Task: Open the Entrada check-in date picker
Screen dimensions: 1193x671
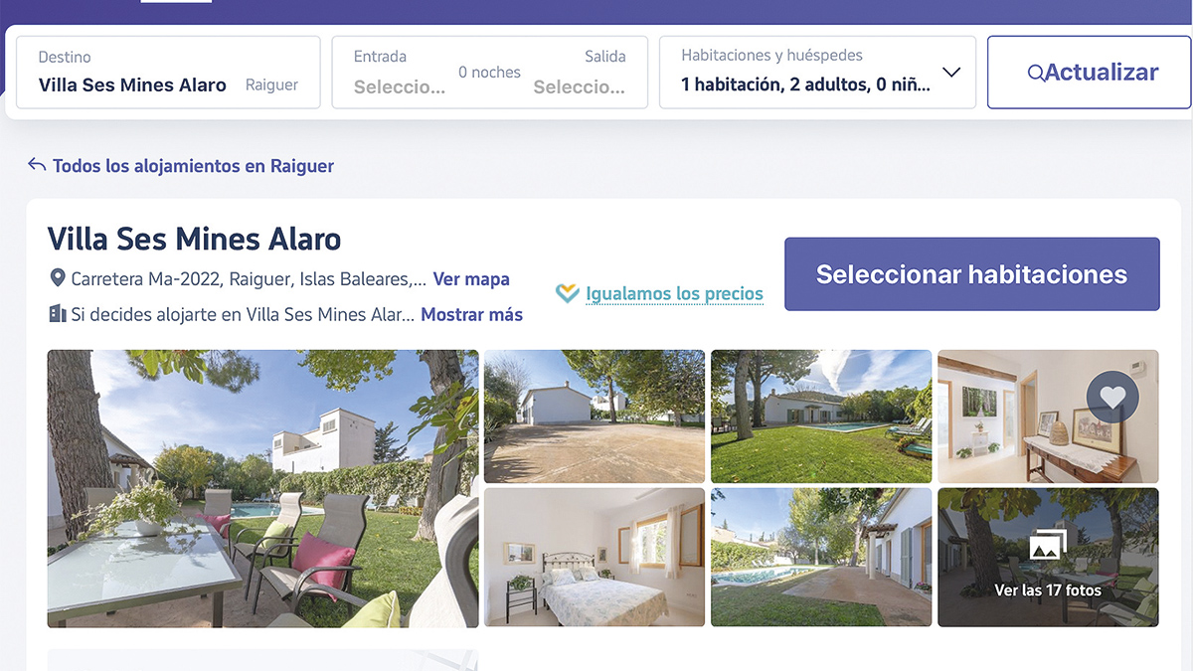Action: [x=400, y=73]
